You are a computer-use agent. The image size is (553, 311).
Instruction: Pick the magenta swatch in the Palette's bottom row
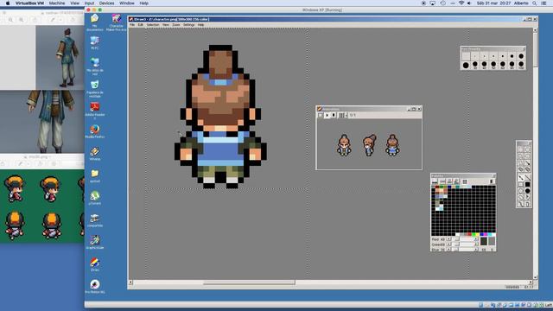(486, 234)
